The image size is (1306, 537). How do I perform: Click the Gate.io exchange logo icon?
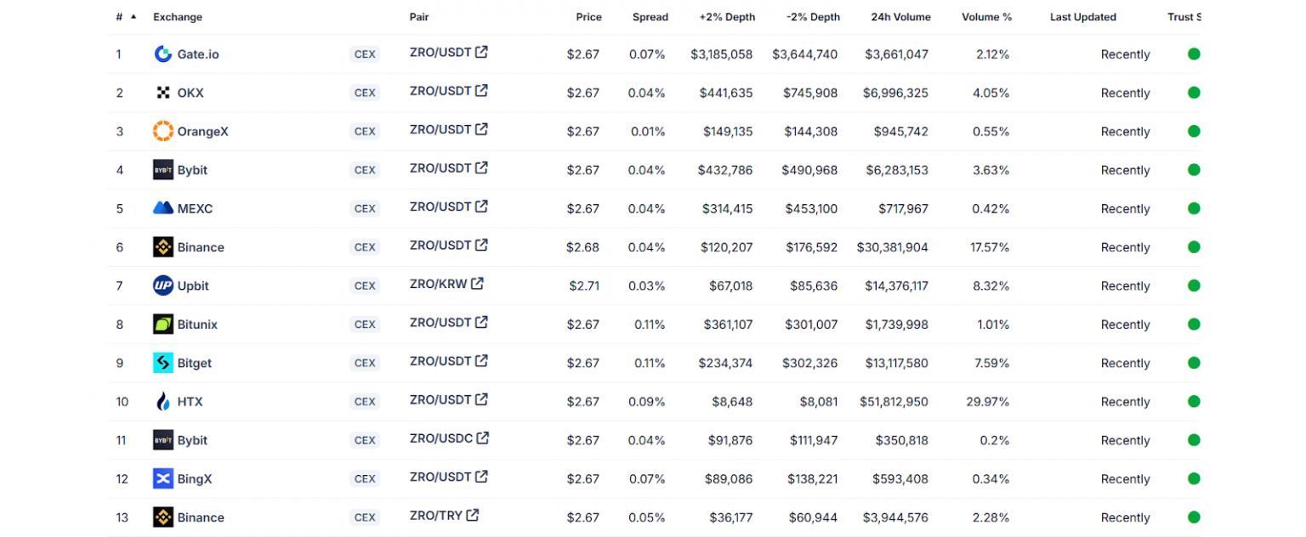[163, 54]
